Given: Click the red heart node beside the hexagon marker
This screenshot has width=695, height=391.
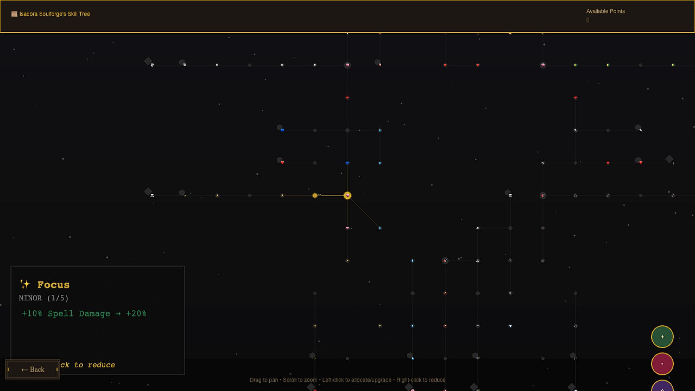Looking at the screenshot, I should pyautogui.click(x=282, y=163).
